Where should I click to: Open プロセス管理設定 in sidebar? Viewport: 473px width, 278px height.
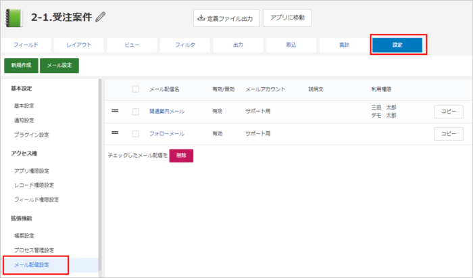34,250
